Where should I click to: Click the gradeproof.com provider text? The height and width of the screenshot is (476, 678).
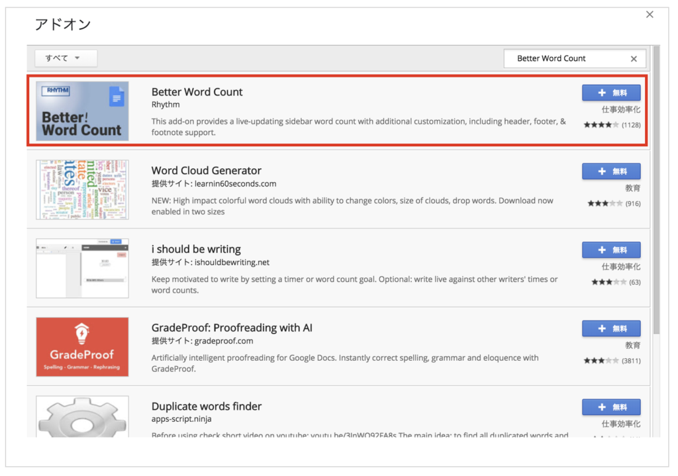[x=224, y=341]
